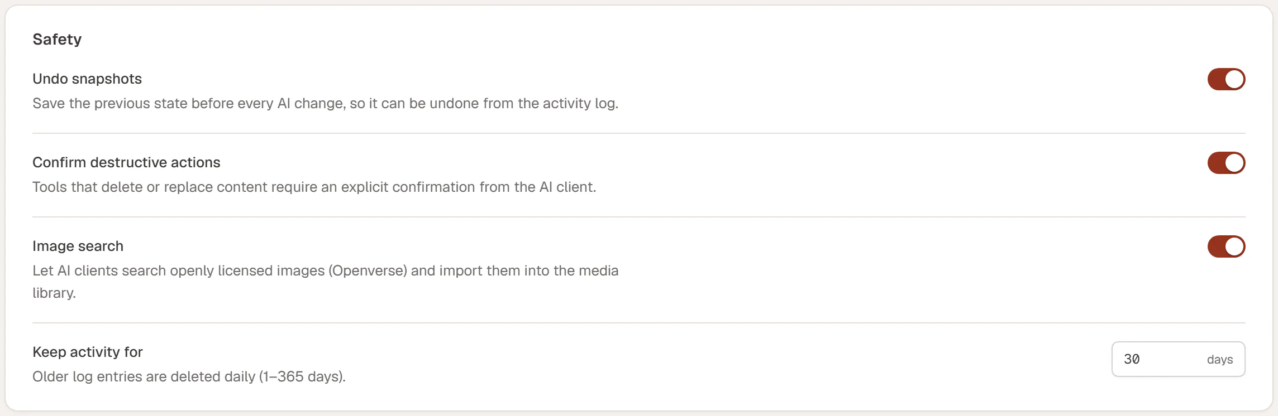Click the 'Older log entries' description text
1278x416 pixels.
click(x=189, y=376)
